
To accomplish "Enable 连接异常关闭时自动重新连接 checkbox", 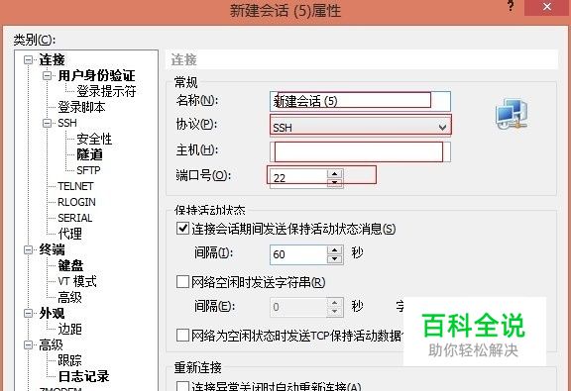I will [182, 386].
